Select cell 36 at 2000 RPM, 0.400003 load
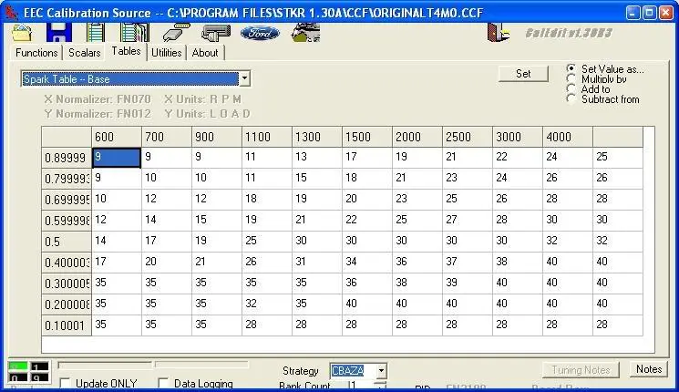 point(417,262)
